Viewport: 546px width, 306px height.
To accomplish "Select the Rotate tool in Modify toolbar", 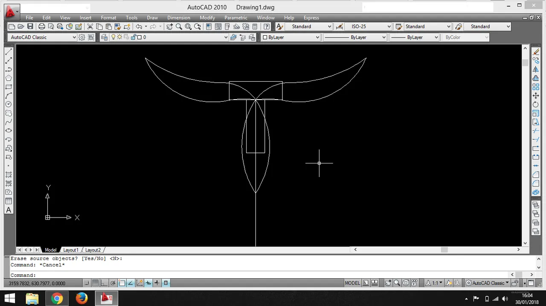I will point(536,105).
